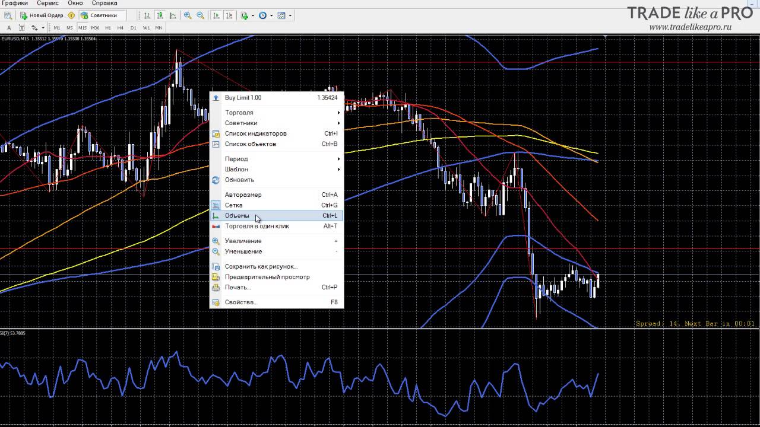Click the zoom out magnifier in toolbar

point(201,15)
